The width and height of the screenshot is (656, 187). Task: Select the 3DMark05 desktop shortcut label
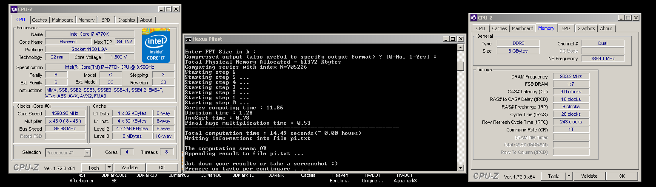click(179, 175)
